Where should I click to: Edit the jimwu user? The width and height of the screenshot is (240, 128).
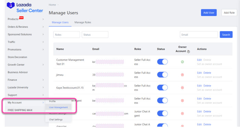click(199, 73)
